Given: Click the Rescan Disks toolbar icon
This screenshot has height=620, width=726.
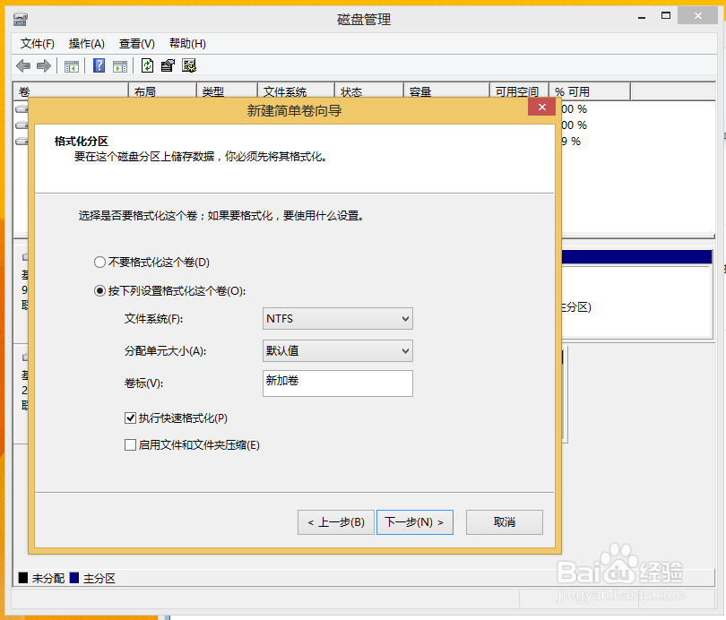Looking at the screenshot, I should [x=188, y=65].
